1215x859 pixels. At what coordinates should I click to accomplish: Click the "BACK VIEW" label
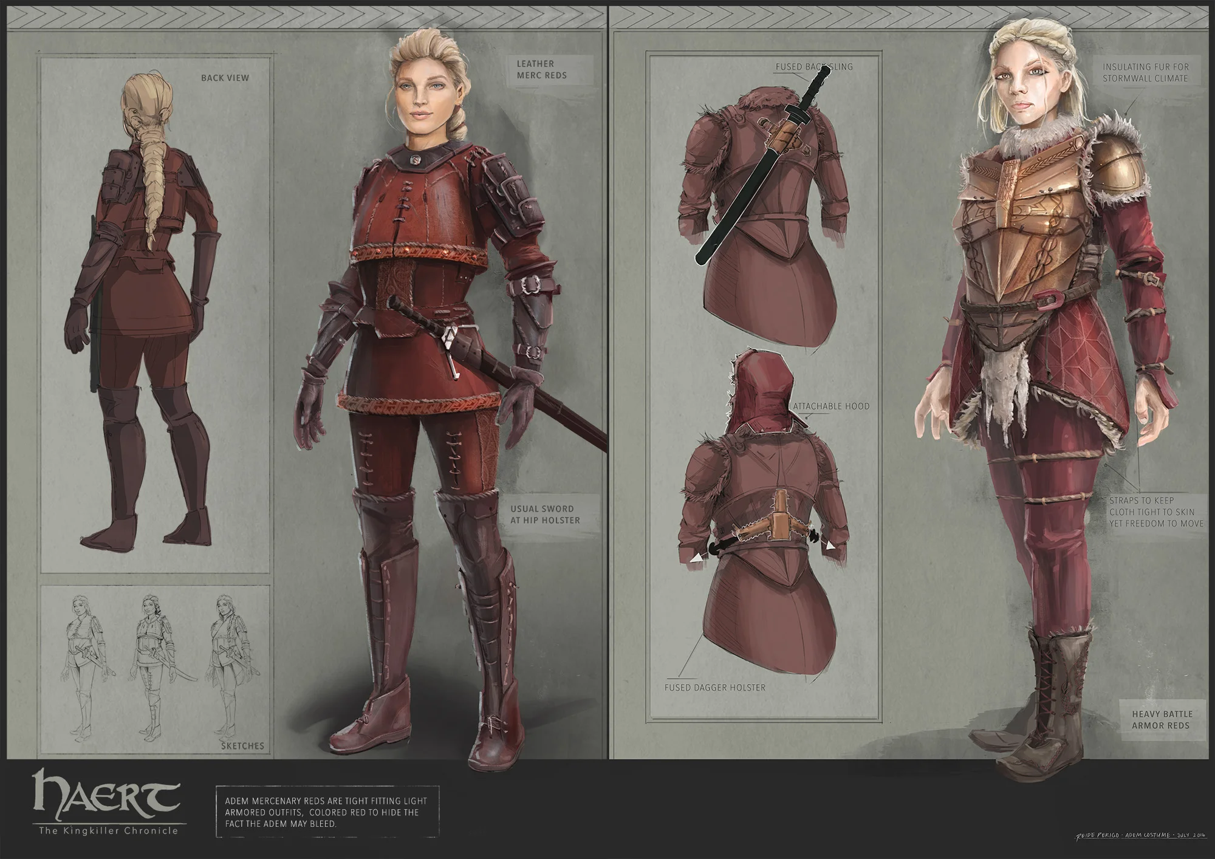[225, 78]
